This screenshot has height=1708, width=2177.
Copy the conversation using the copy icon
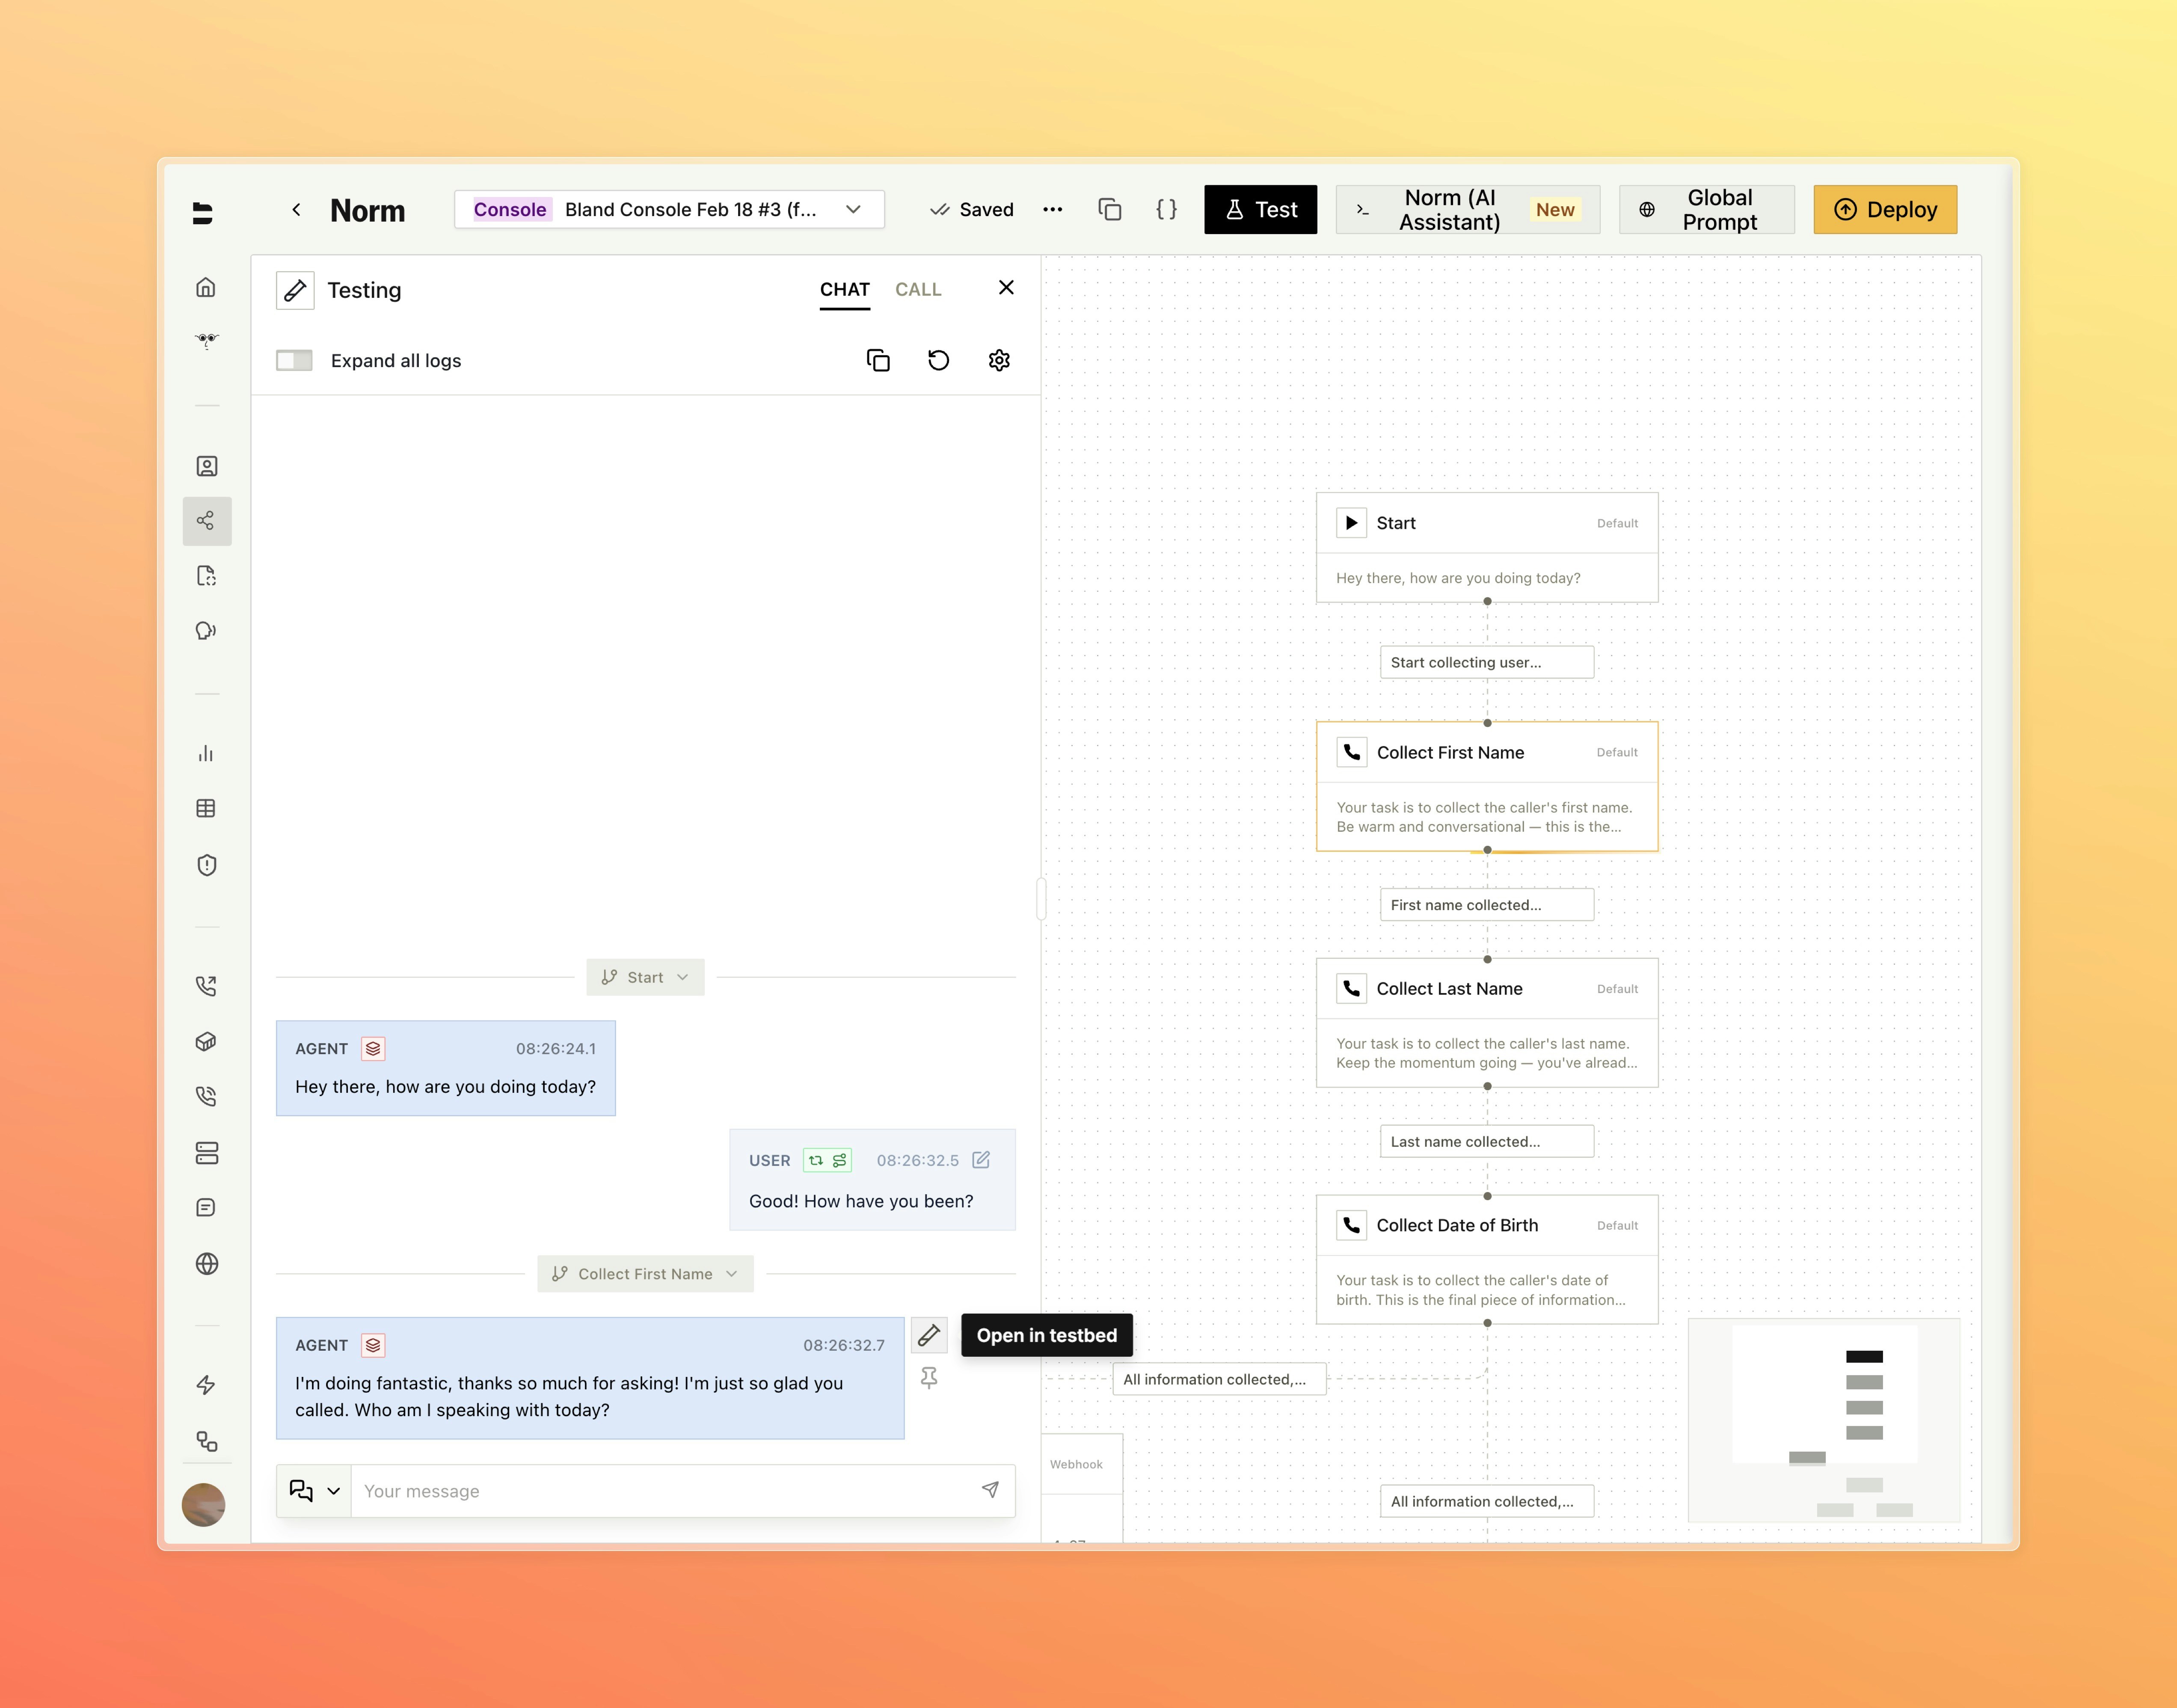tap(877, 360)
